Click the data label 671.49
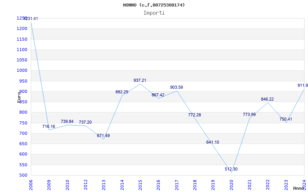Image resolution: width=308 pixels, height=192 pixels. click(x=103, y=136)
